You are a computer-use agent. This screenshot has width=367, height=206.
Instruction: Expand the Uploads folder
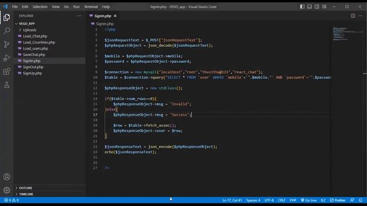[29, 30]
